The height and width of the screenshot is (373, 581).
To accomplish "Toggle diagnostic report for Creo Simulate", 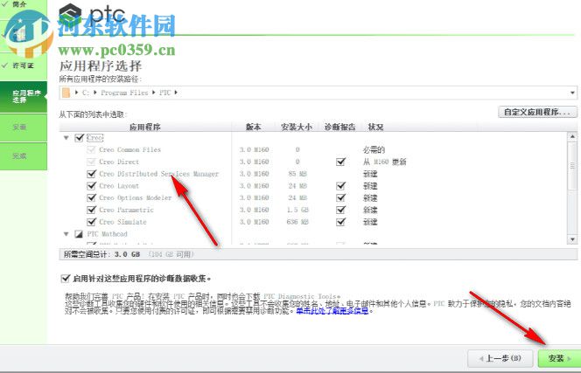I will click(340, 222).
